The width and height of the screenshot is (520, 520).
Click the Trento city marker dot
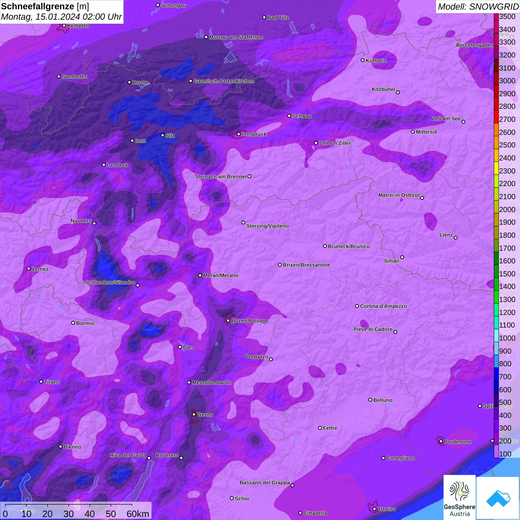point(194,415)
